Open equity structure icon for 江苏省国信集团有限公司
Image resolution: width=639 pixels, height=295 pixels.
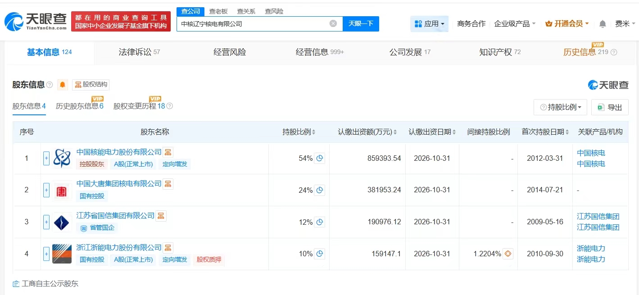(161, 216)
